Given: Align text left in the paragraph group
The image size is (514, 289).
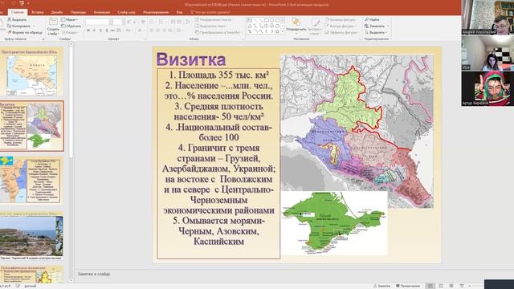Looking at the screenshot, I should (152, 31).
